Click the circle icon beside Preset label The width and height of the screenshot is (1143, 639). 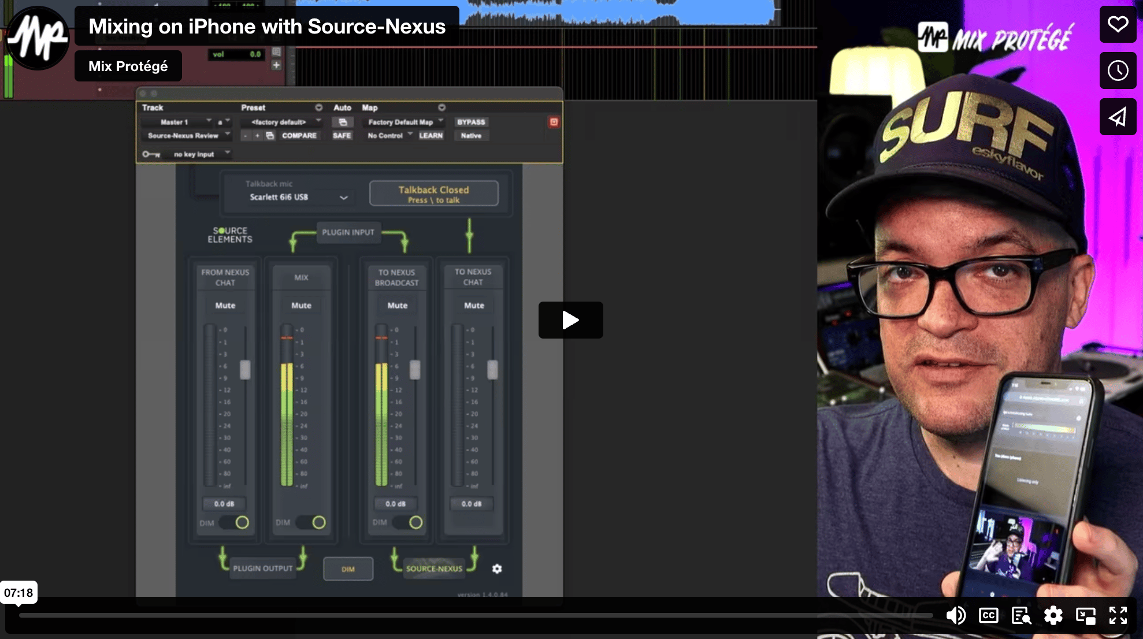(x=318, y=107)
